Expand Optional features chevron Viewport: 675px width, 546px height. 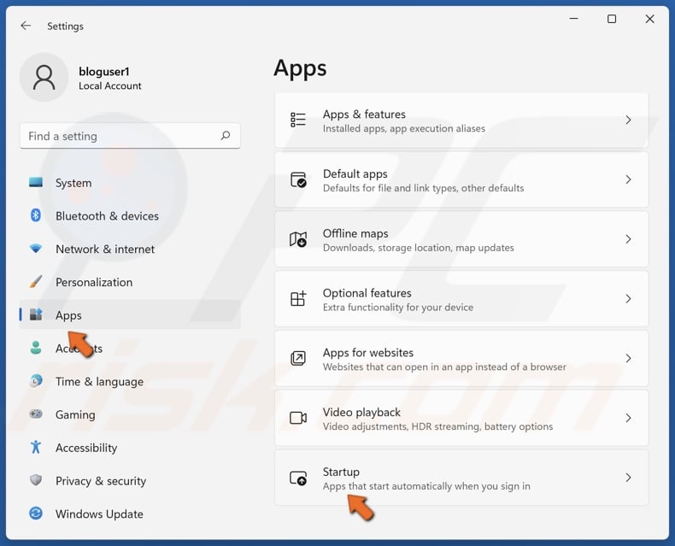point(628,298)
